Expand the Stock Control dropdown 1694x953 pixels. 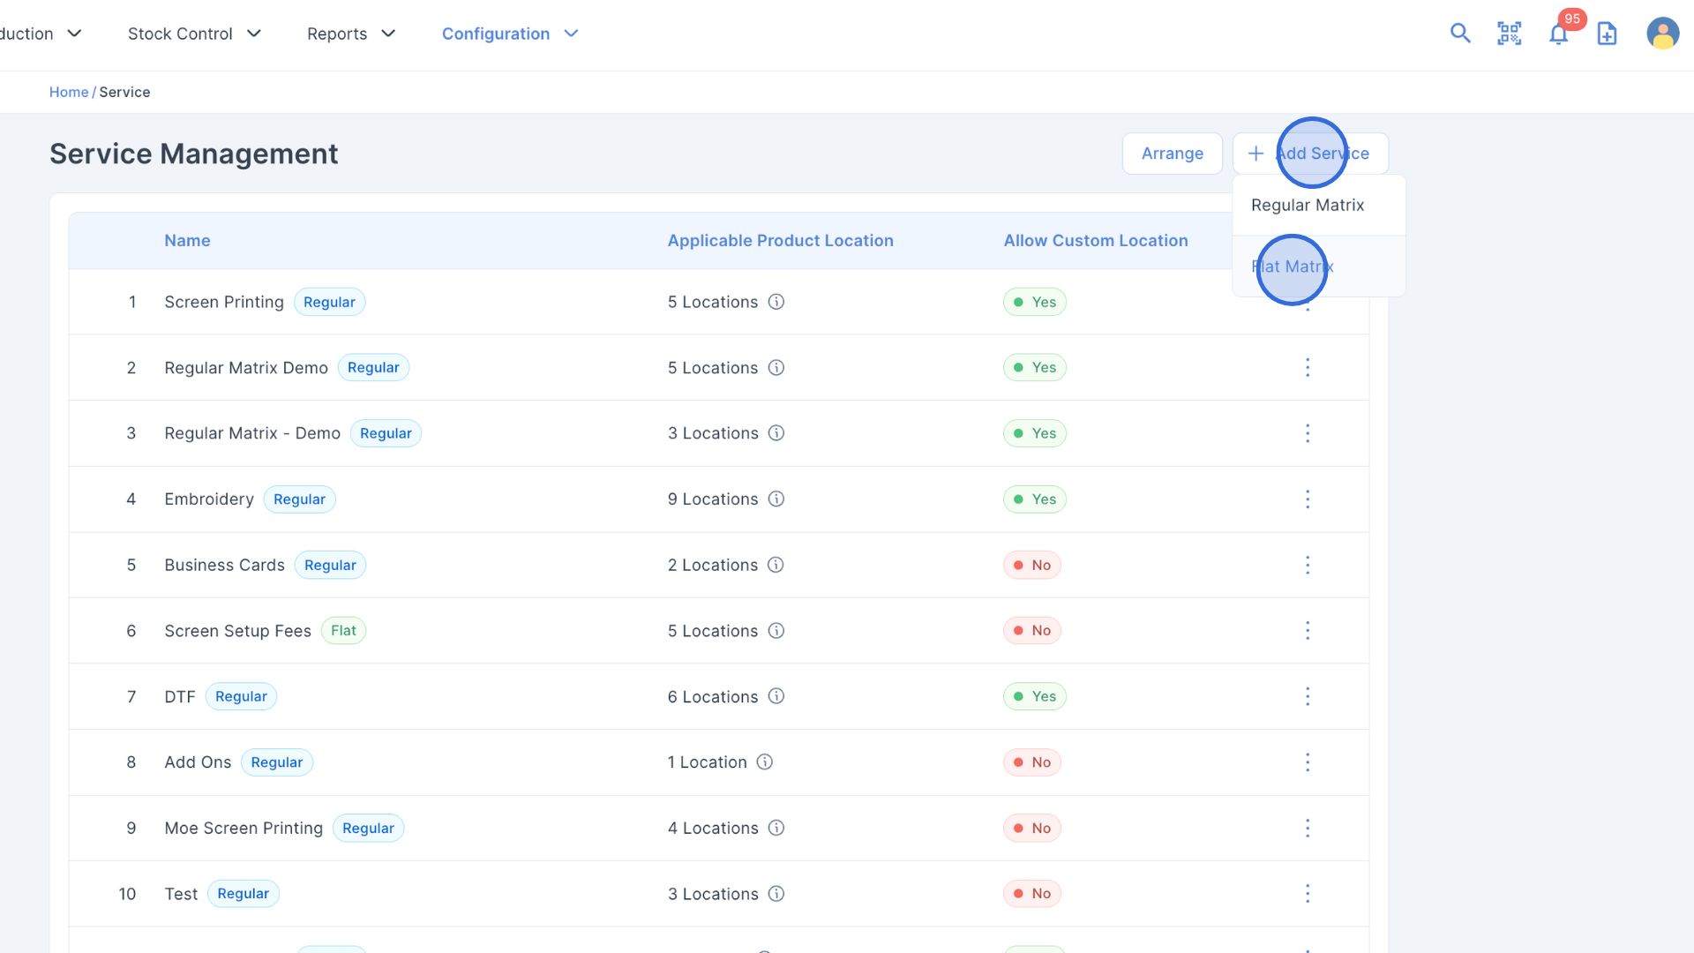[194, 34]
